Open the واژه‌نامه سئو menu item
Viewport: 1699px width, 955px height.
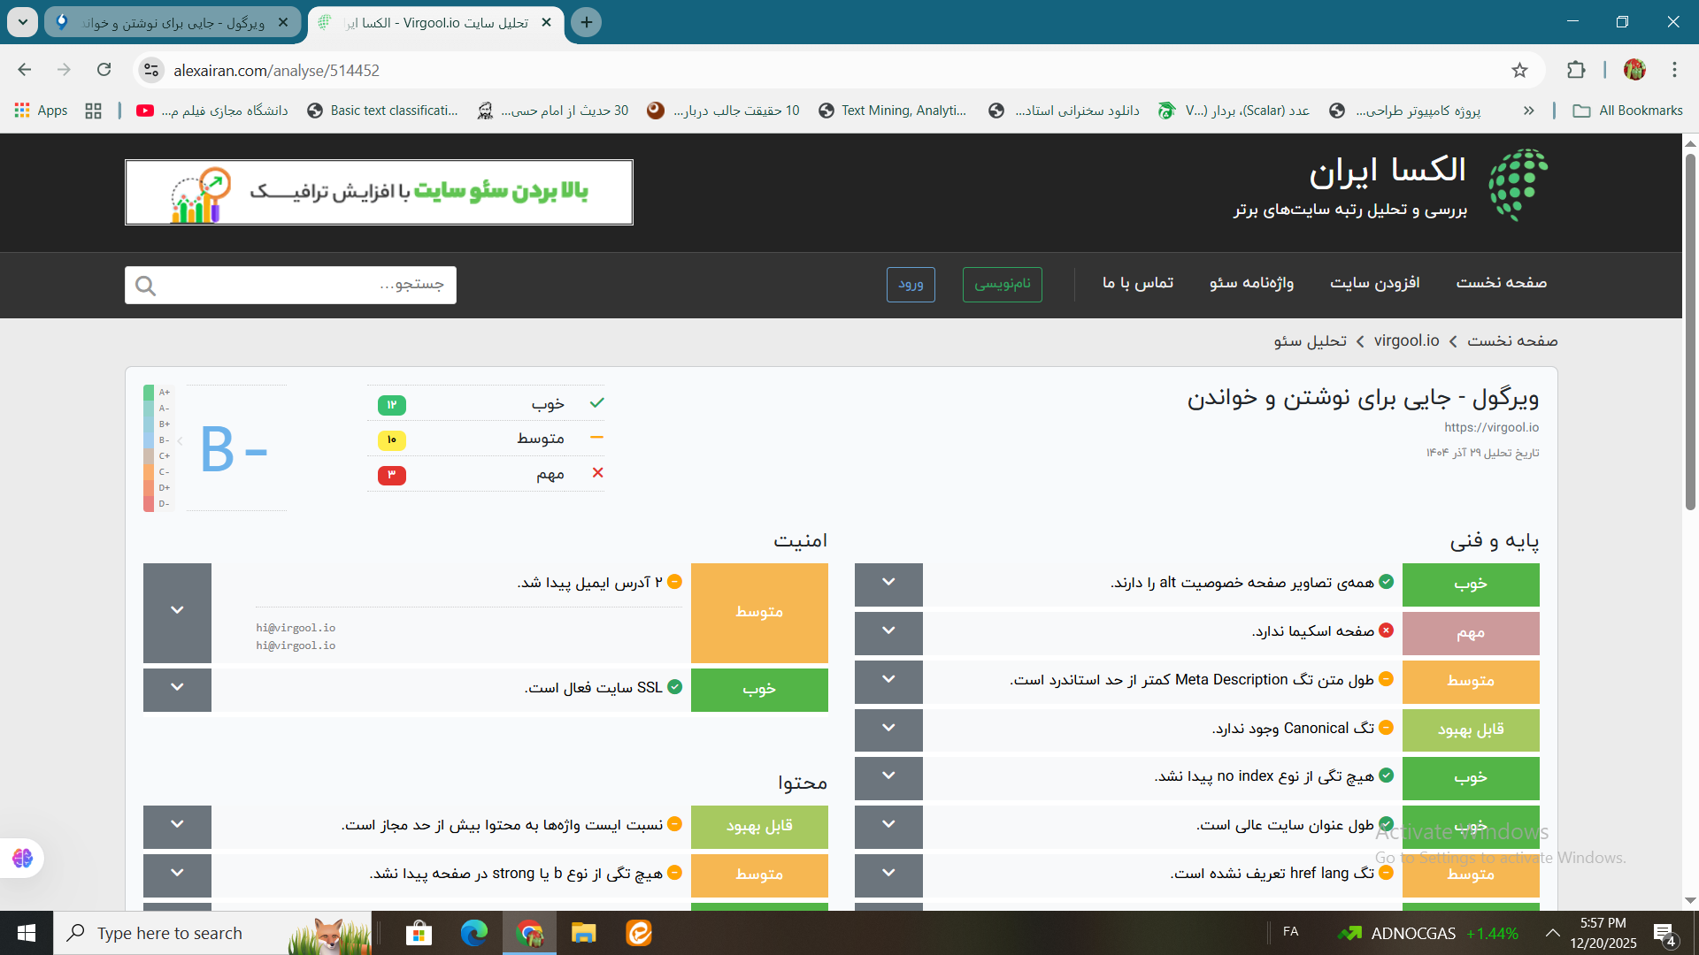tap(1251, 283)
